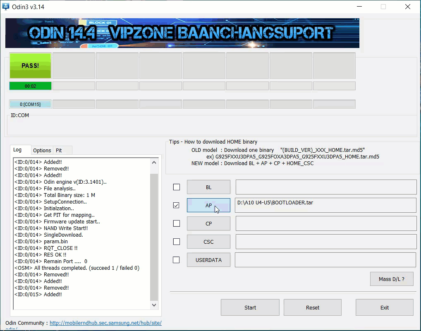Click the 'Tips - How to download HOME binary' heading
Viewport: 421px width, 331px height.
[x=213, y=142]
